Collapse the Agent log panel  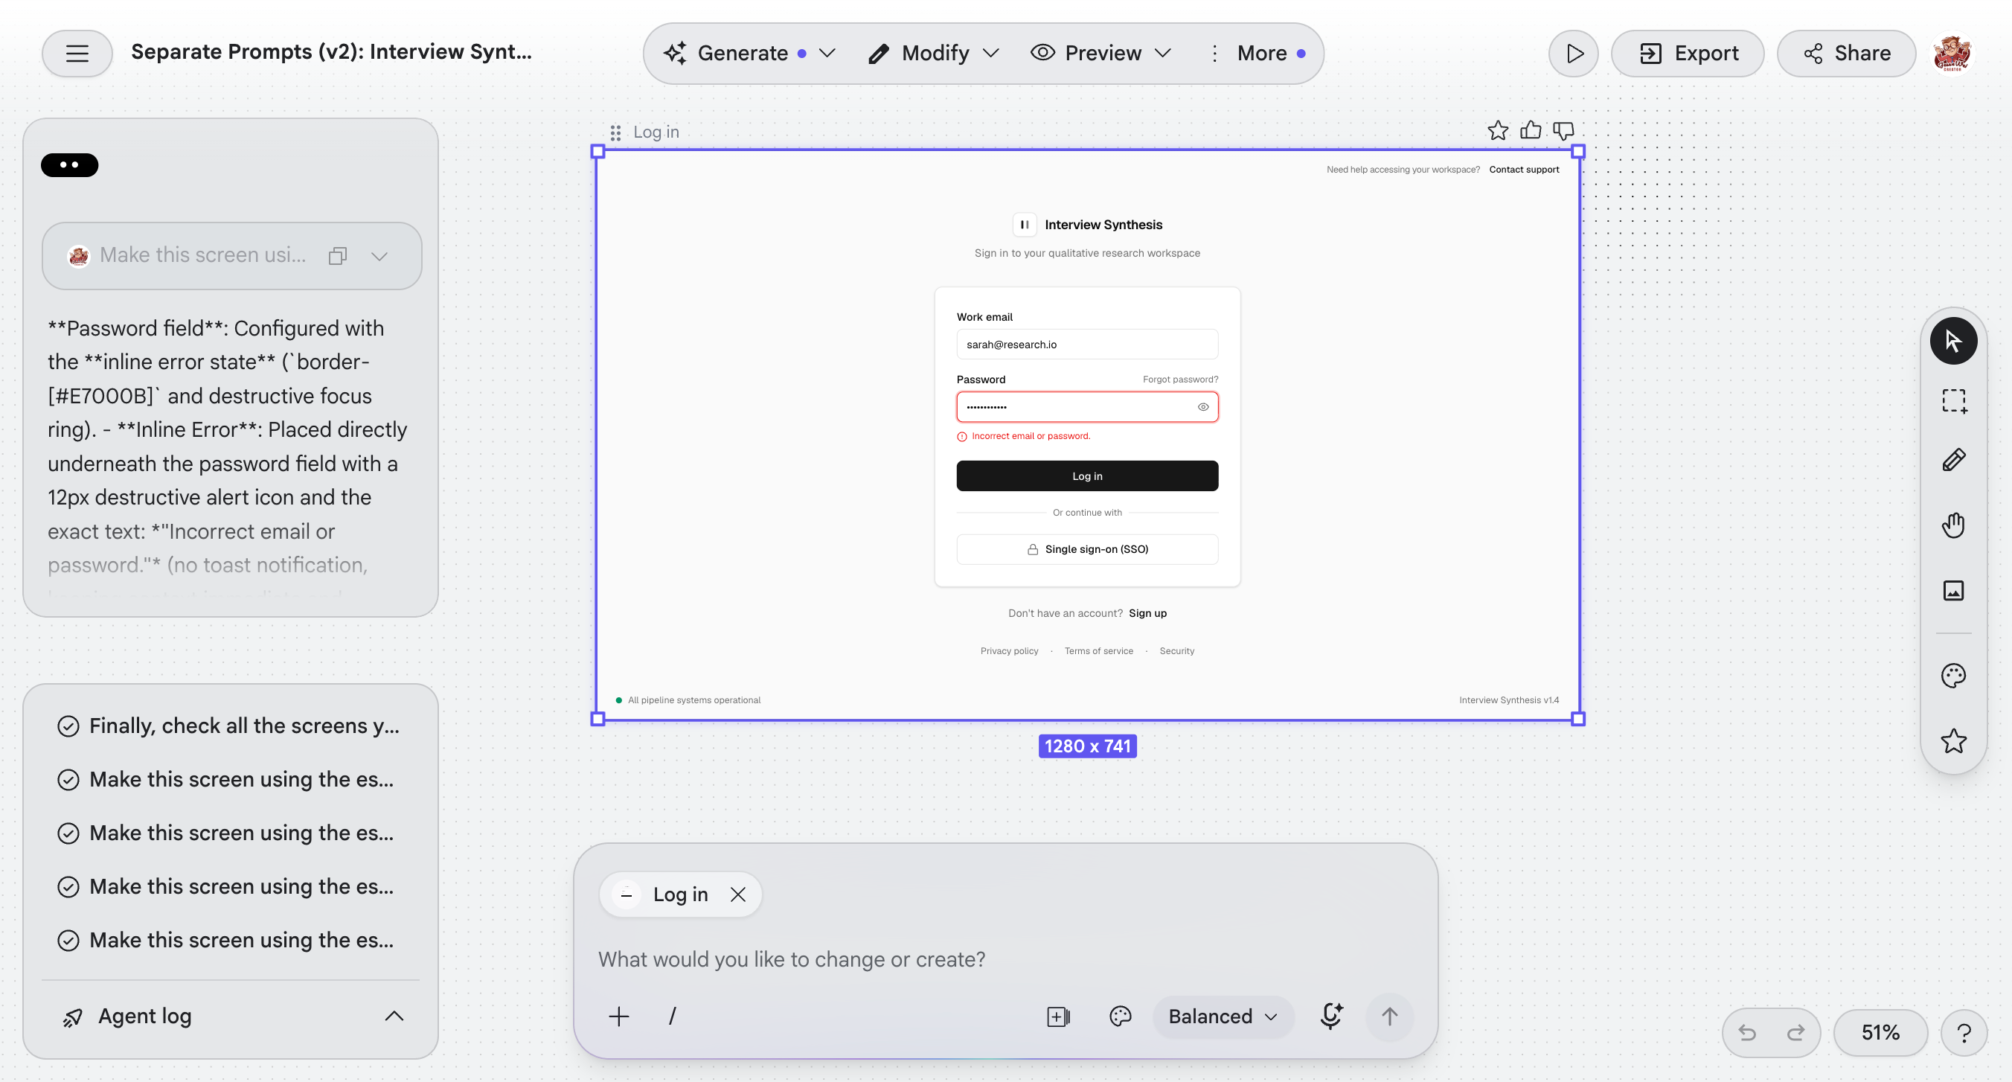(394, 1017)
